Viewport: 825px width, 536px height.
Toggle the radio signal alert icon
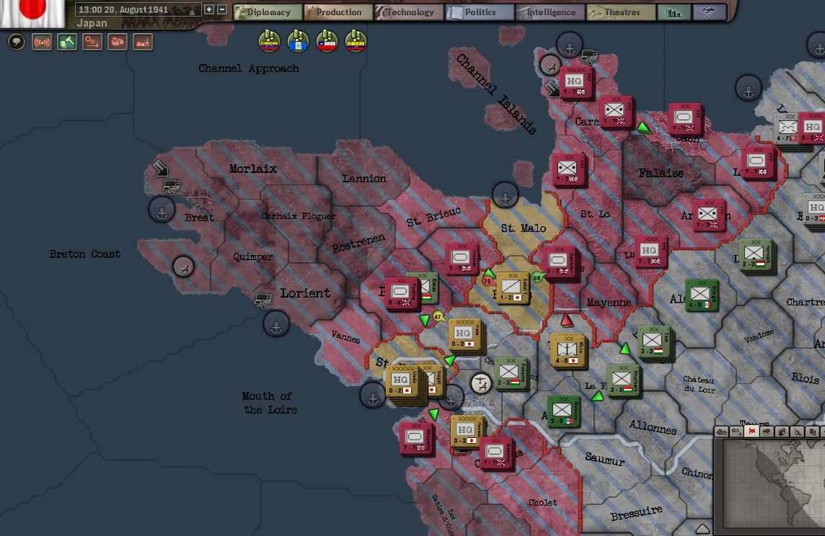click(42, 43)
